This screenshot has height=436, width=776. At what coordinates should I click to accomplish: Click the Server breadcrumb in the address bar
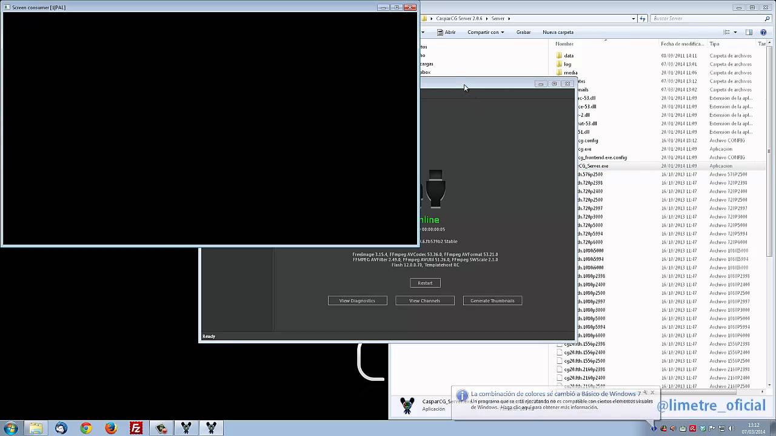tap(498, 18)
